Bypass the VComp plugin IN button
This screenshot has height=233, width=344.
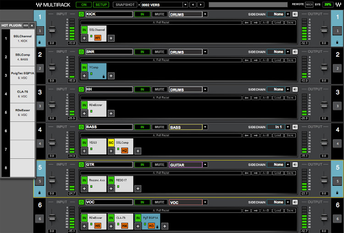84,67
